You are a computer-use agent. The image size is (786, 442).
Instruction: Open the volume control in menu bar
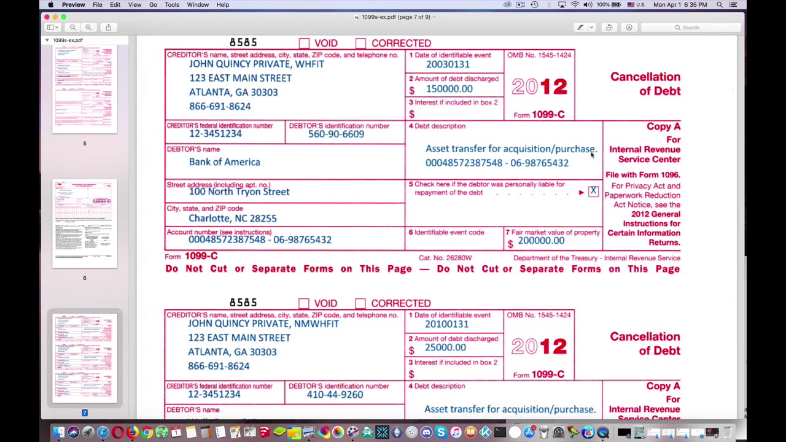pos(588,5)
